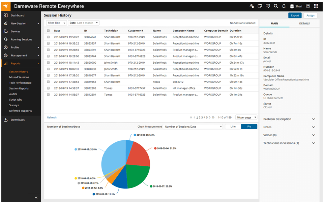The height and width of the screenshot is (205, 324).
Task: Open Missed Sessions report
Action: tap(19, 77)
